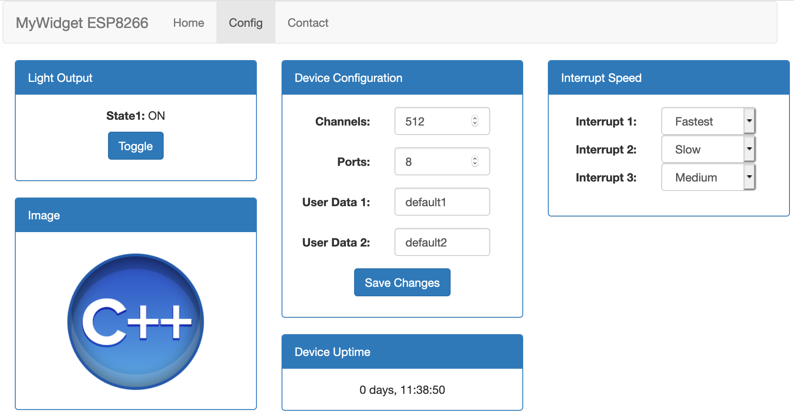Screen dimensions: 794x414
Task: Click the Interrupt 1: label
Action: [x=606, y=121]
